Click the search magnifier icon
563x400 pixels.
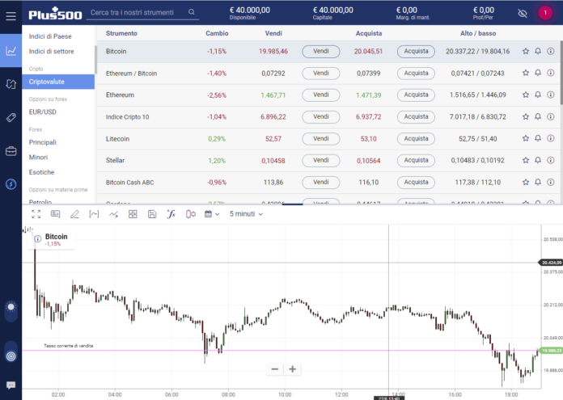pos(192,12)
